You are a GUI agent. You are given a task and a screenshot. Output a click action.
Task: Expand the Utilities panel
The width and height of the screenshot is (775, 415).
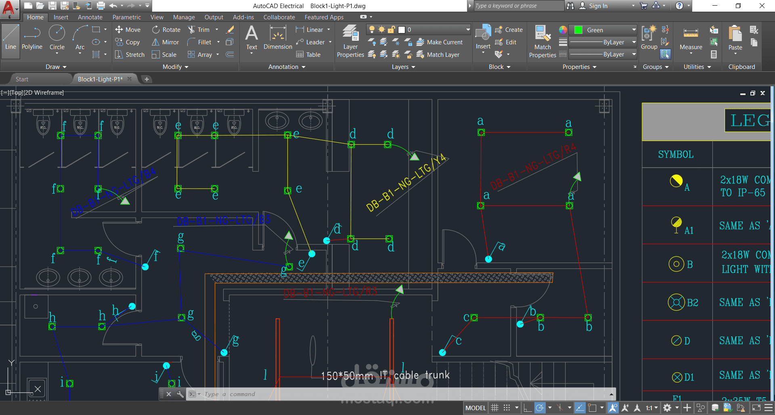coord(697,67)
